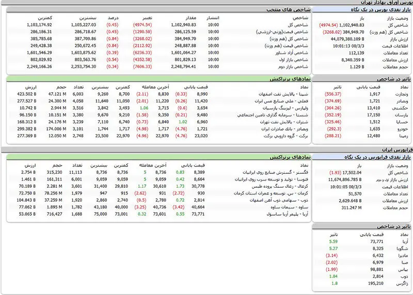Click index change value (7606.33)
The image size is (413, 295).
142,67
